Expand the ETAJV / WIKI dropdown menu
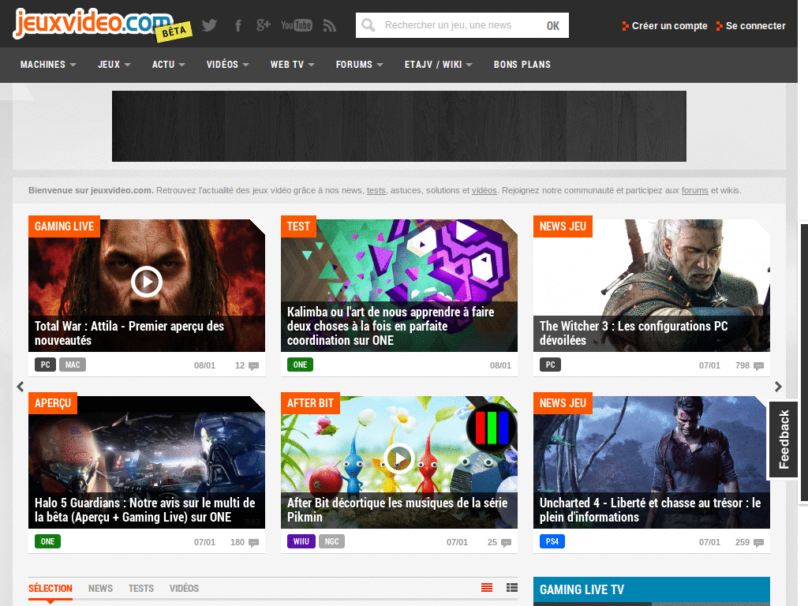Image resolution: width=808 pixels, height=606 pixels. coord(438,65)
